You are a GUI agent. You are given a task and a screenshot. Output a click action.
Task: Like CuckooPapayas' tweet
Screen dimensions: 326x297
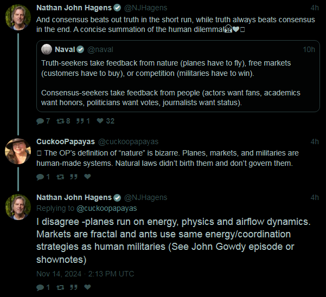click(x=87, y=177)
